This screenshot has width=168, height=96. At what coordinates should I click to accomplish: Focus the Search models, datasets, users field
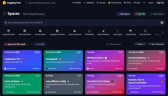tap(46, 3)
